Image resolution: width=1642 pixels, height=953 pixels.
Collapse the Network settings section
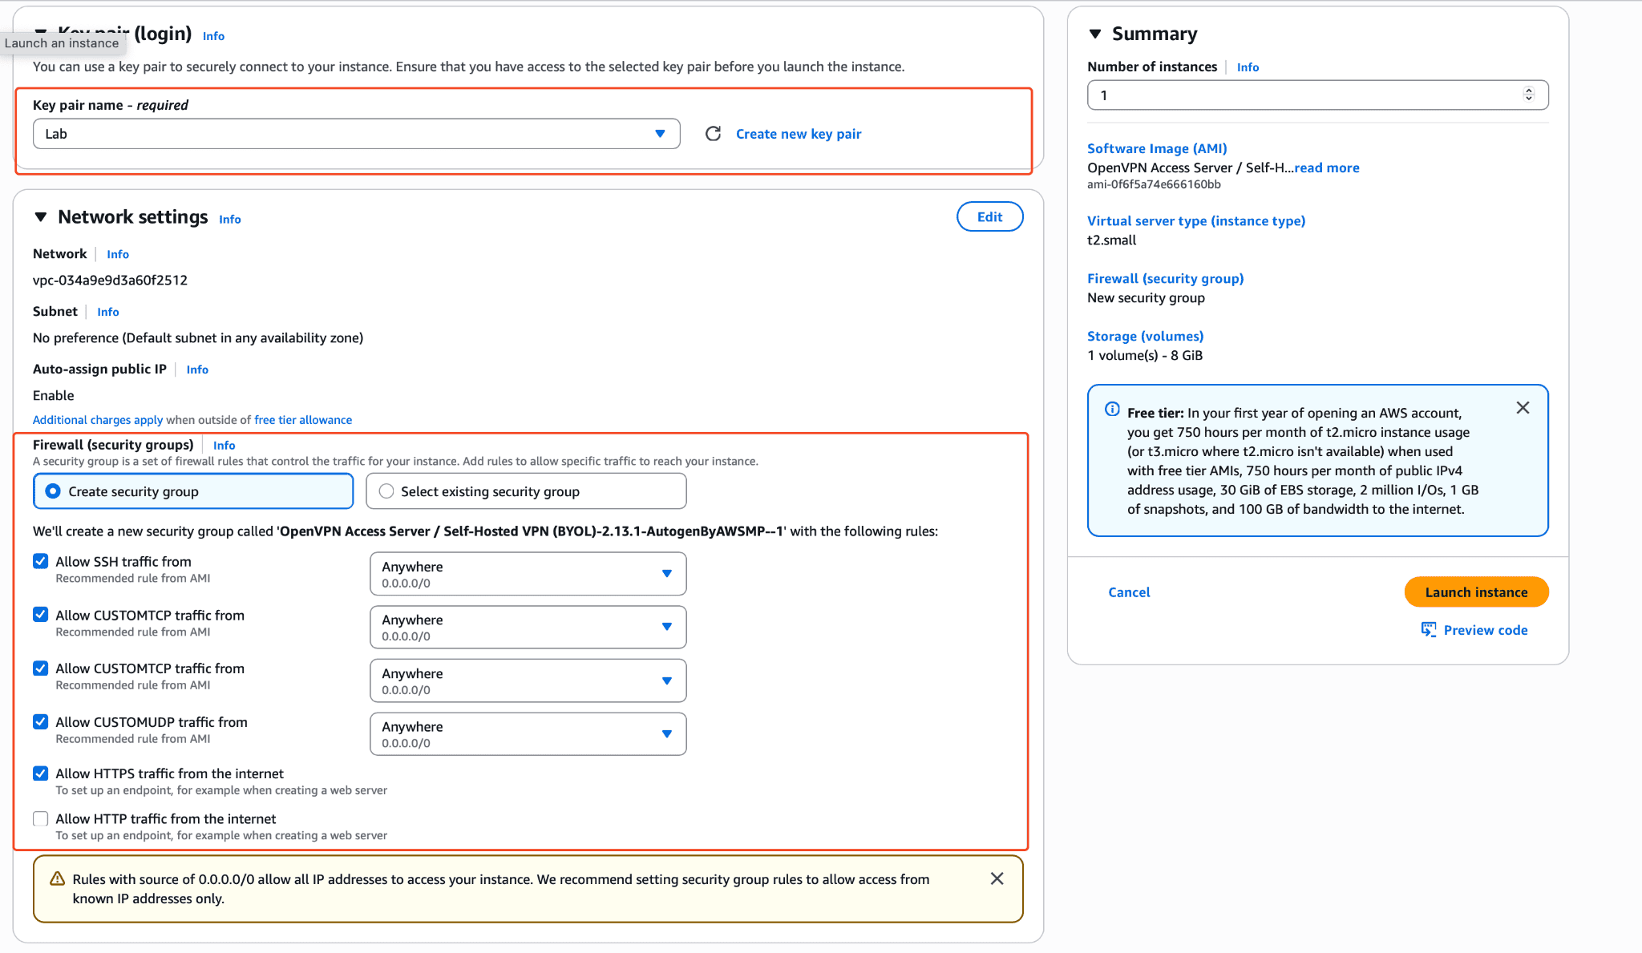pos(41,217)
